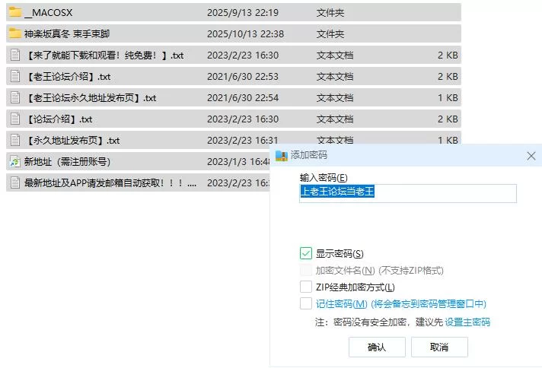This screenshot has width=542, height=368.
Task: Click the 【来了就能下载和观看!纯免费!】.txt file icon
Action: point(15,55)
